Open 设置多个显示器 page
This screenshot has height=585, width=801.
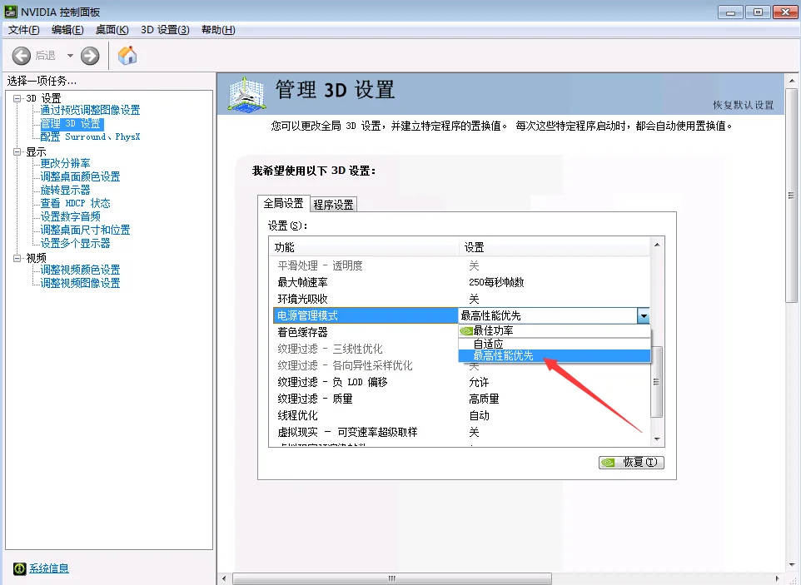pos(75,243)
